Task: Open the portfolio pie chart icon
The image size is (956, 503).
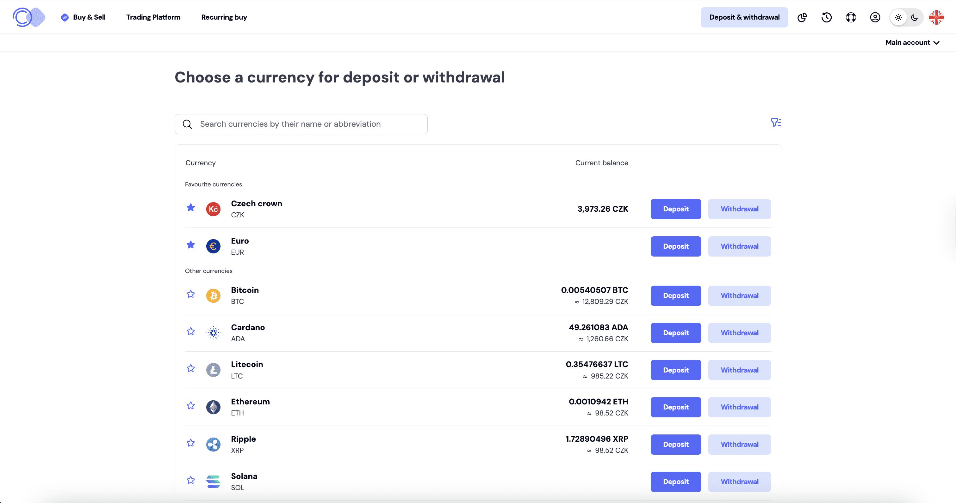Action: pos(802,17)
